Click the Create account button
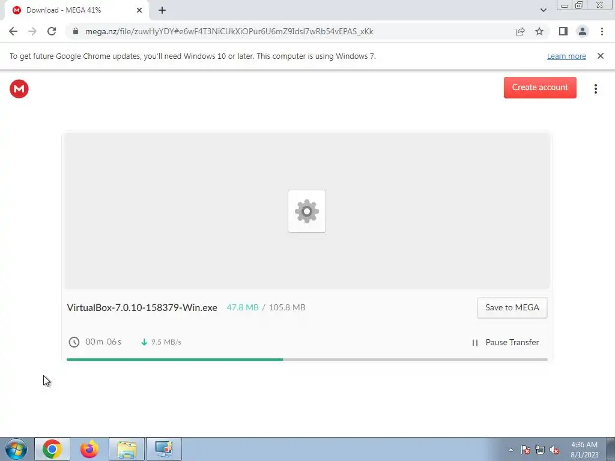 [540, 88]
